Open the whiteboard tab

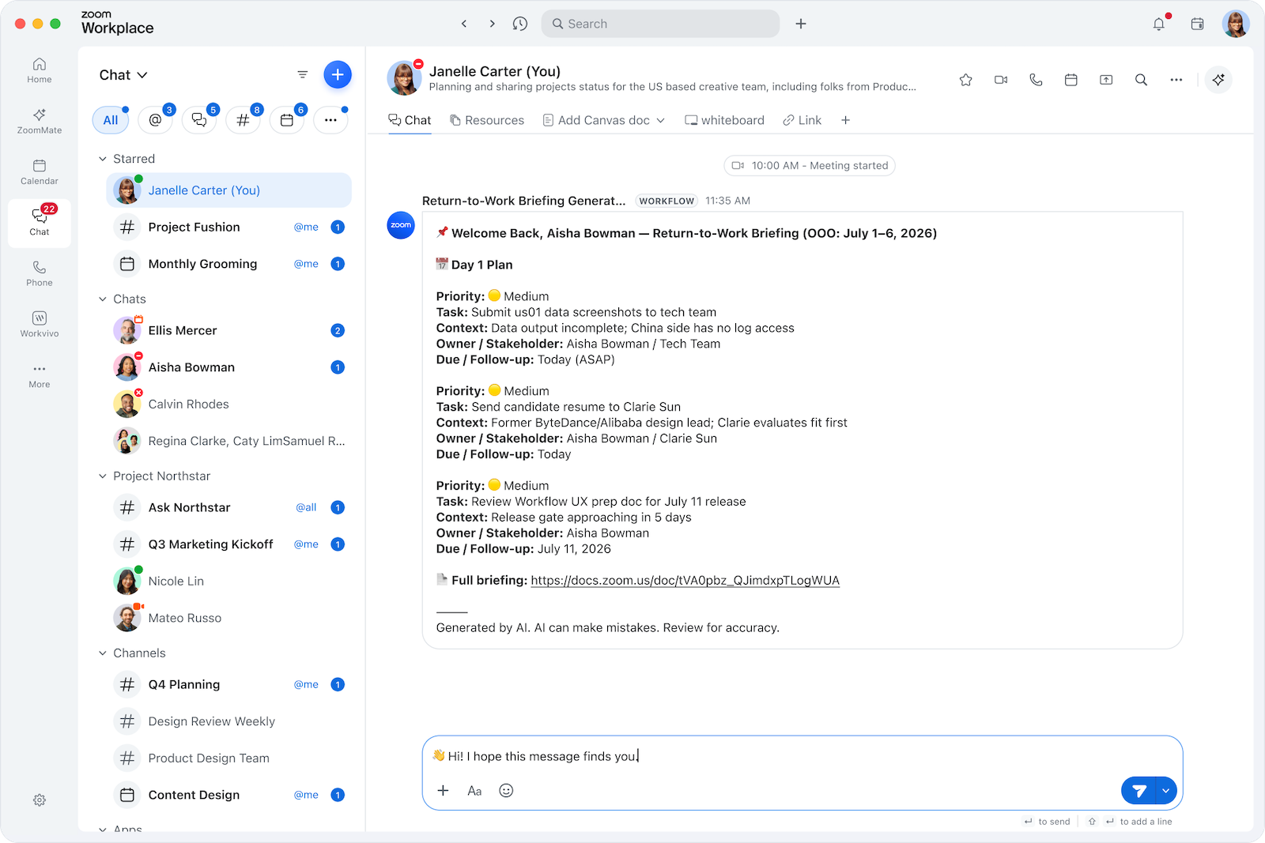click(x=724, y=120)
